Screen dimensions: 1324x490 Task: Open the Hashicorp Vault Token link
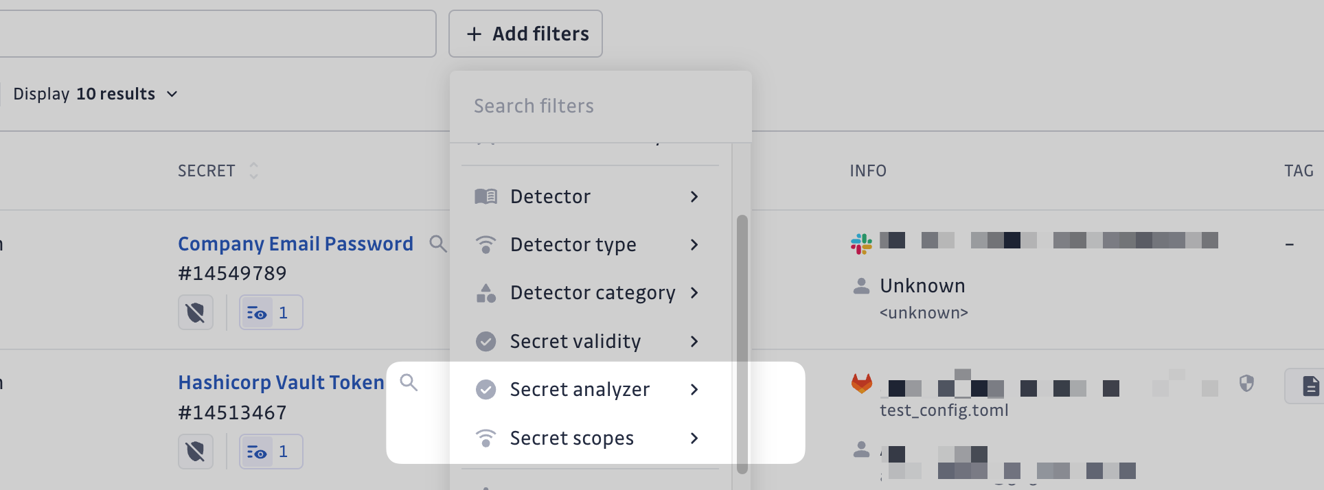point(280,382)
